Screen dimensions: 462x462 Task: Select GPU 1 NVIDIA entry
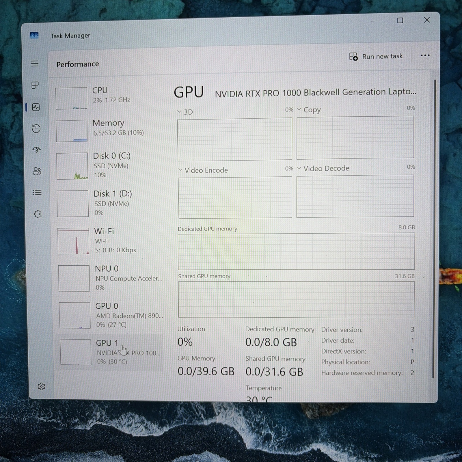(x=109, y=352)
